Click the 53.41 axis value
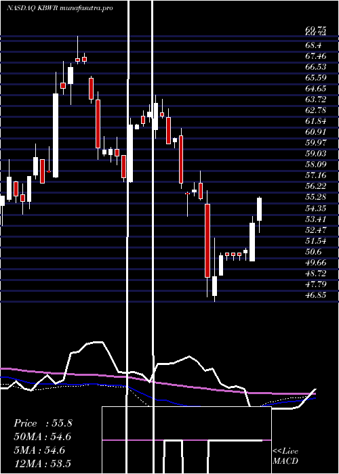339x474 pixels. [x=316, y=219]
